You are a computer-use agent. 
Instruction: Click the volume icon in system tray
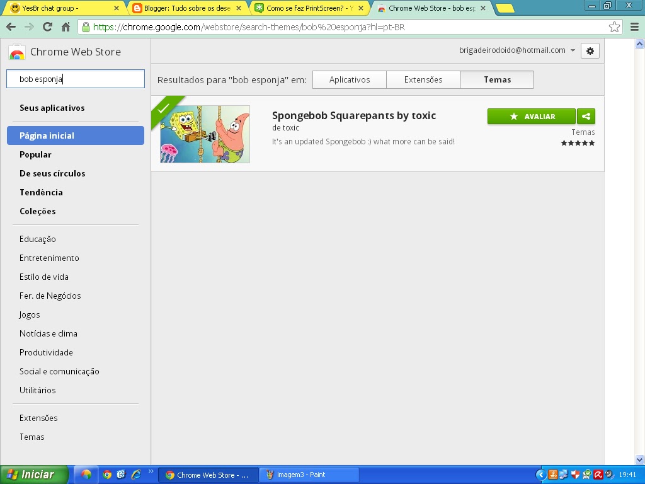[x=609, y=475]
